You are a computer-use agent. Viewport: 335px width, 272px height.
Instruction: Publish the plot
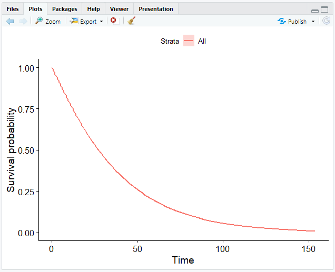[x=292, y=22]
